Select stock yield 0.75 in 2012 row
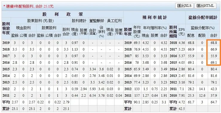This screenshot has width=221, height=113. click(x=155, y=89)
